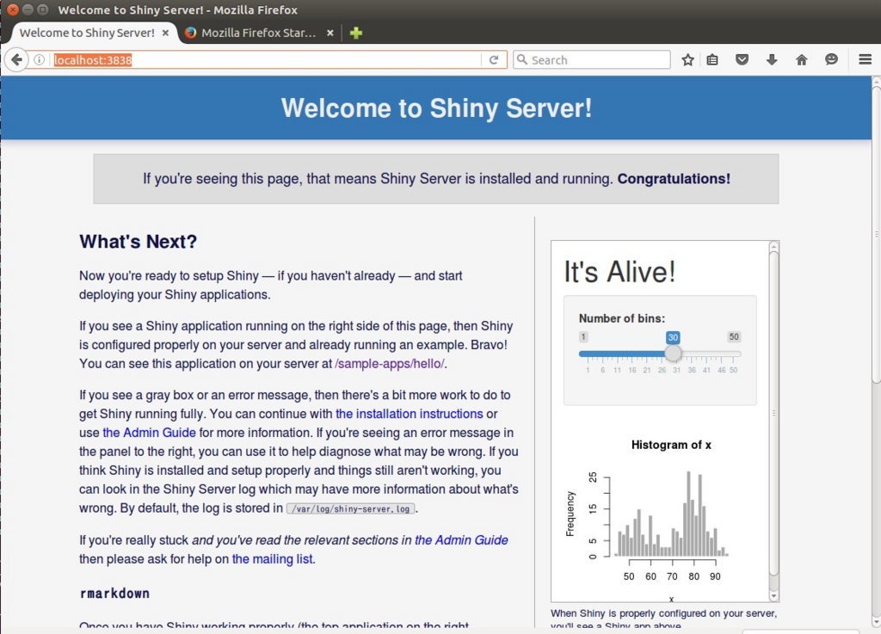Open the Firefox hamburger menu
881x634 pixels.
(866, 59)
